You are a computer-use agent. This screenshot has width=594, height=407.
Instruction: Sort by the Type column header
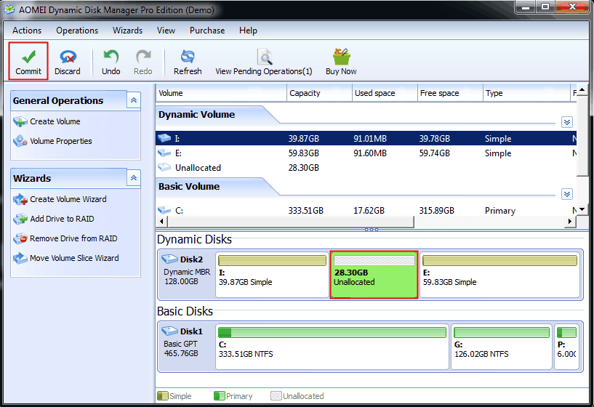tap(526, 93)
